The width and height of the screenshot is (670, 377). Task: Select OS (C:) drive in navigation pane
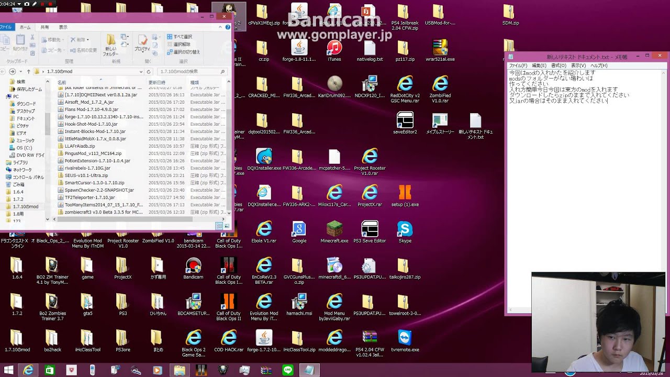[24, 148]
